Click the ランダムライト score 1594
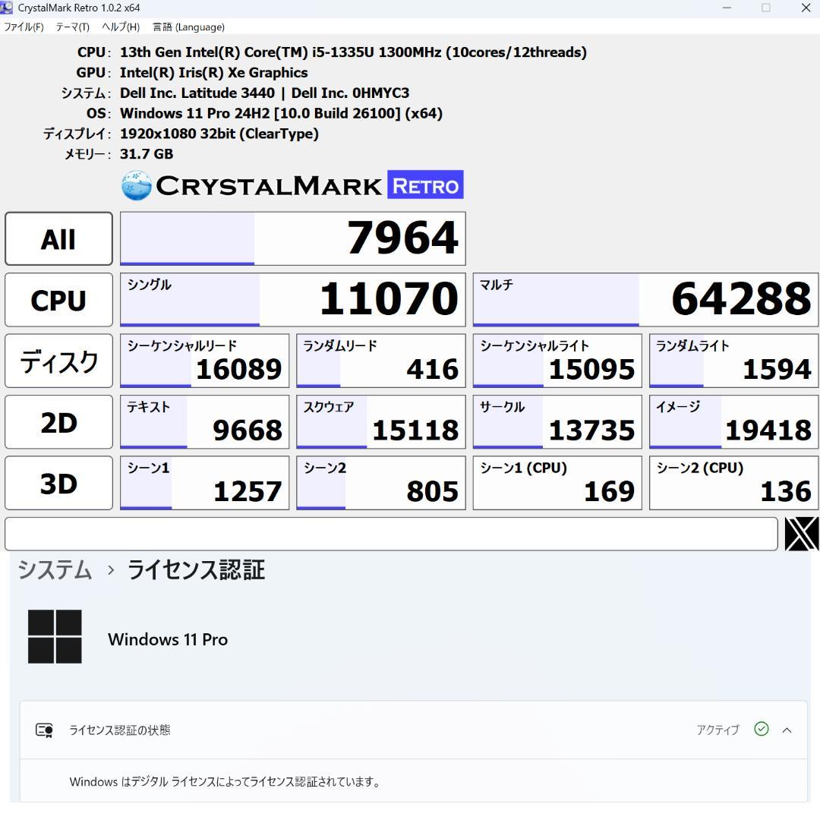This screenshot has height=820, width=820. pyautogui.click(x=733, y=361)
